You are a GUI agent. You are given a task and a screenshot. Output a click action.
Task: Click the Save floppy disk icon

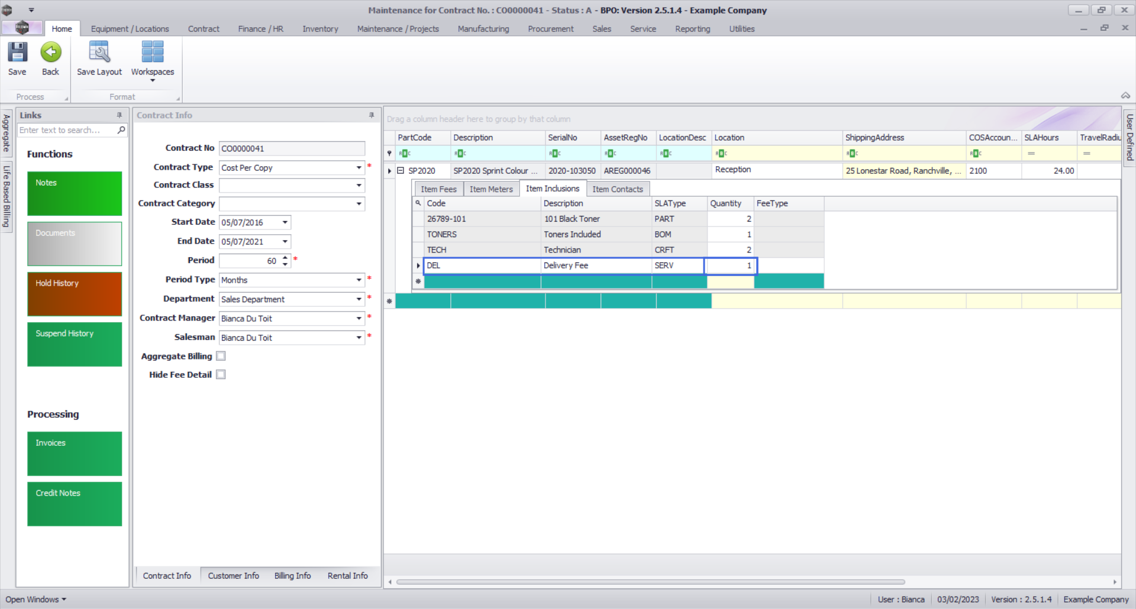pos(17,53)
